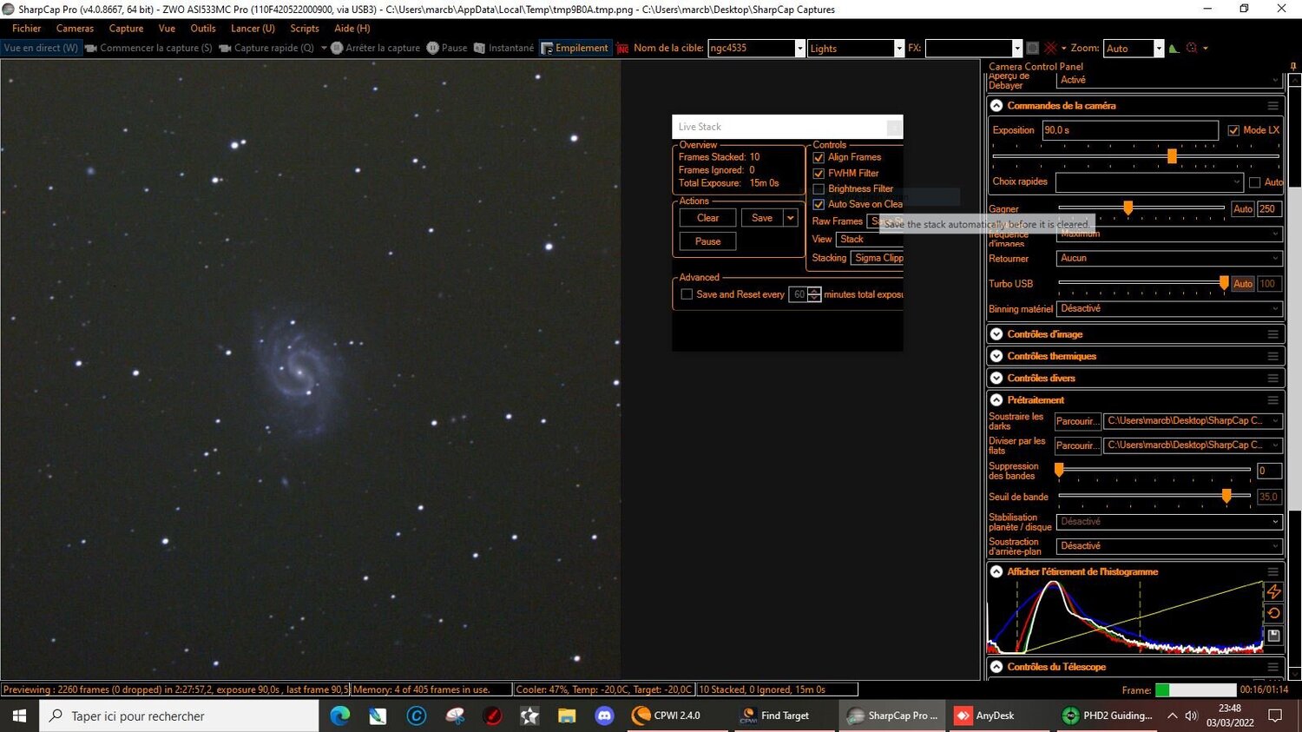Save histogram stretch using the floppy icon
1302x732 pixels.
point(1273,634)
